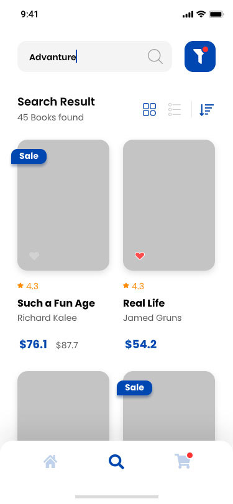Unfavorite the Real Life book
Image resolution: width=233 pixels, height=504 pixels.
[140, 256]
